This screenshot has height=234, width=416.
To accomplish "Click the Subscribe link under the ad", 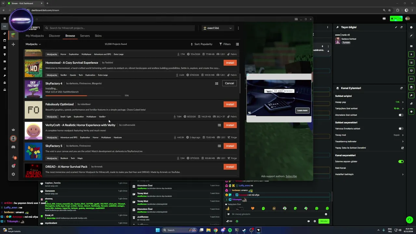I will [291, 176].
